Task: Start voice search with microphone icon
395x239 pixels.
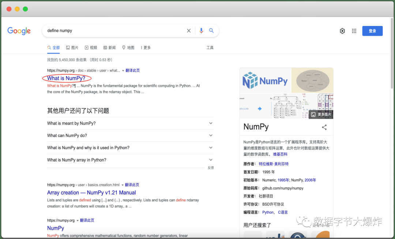Action: (x=201, y=31)
